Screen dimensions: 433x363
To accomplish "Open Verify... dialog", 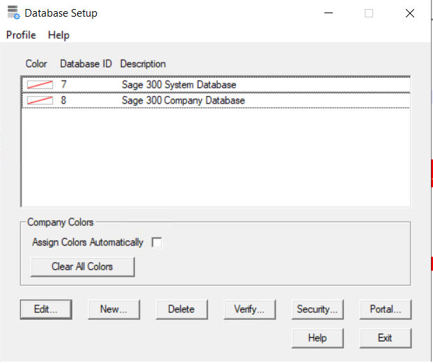I will pos(250,309).
